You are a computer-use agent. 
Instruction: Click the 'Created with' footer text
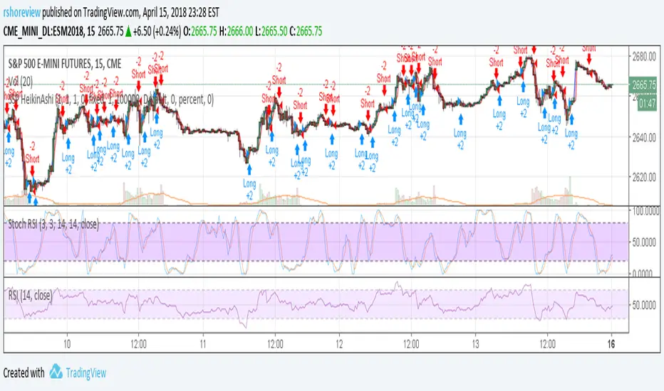tap(24, 373)
